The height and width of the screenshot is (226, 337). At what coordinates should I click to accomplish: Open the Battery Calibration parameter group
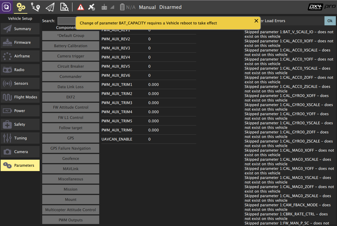[70, 46]
